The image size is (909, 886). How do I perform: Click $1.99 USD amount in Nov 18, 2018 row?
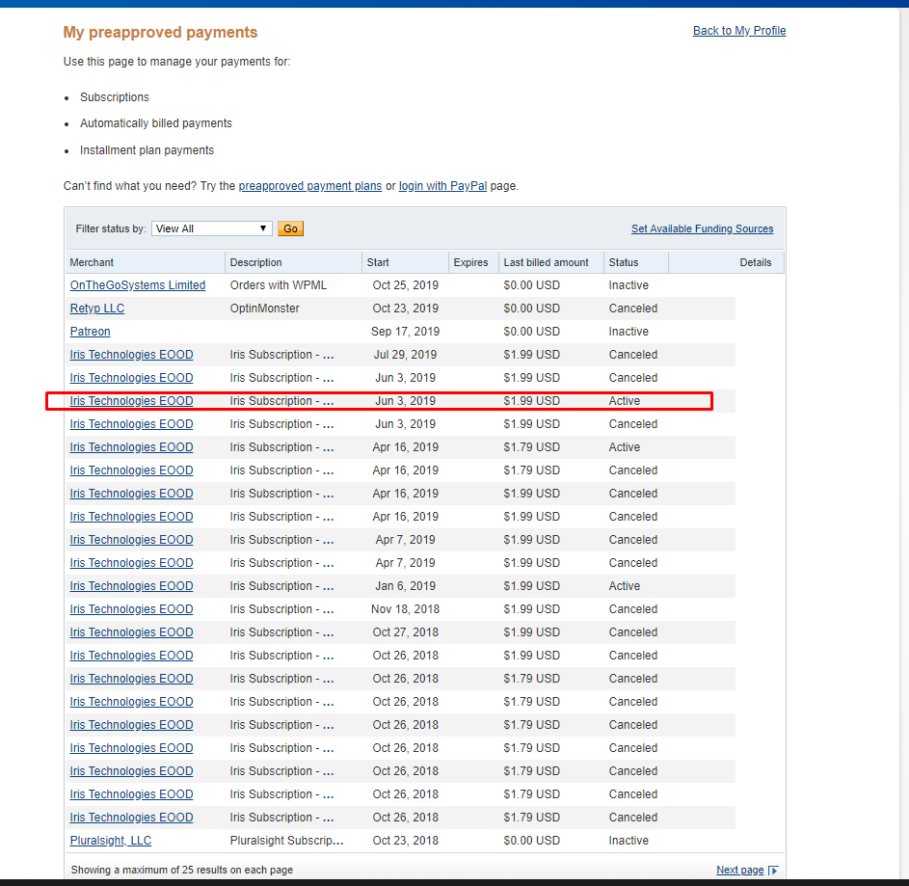[x=531, y=609]
